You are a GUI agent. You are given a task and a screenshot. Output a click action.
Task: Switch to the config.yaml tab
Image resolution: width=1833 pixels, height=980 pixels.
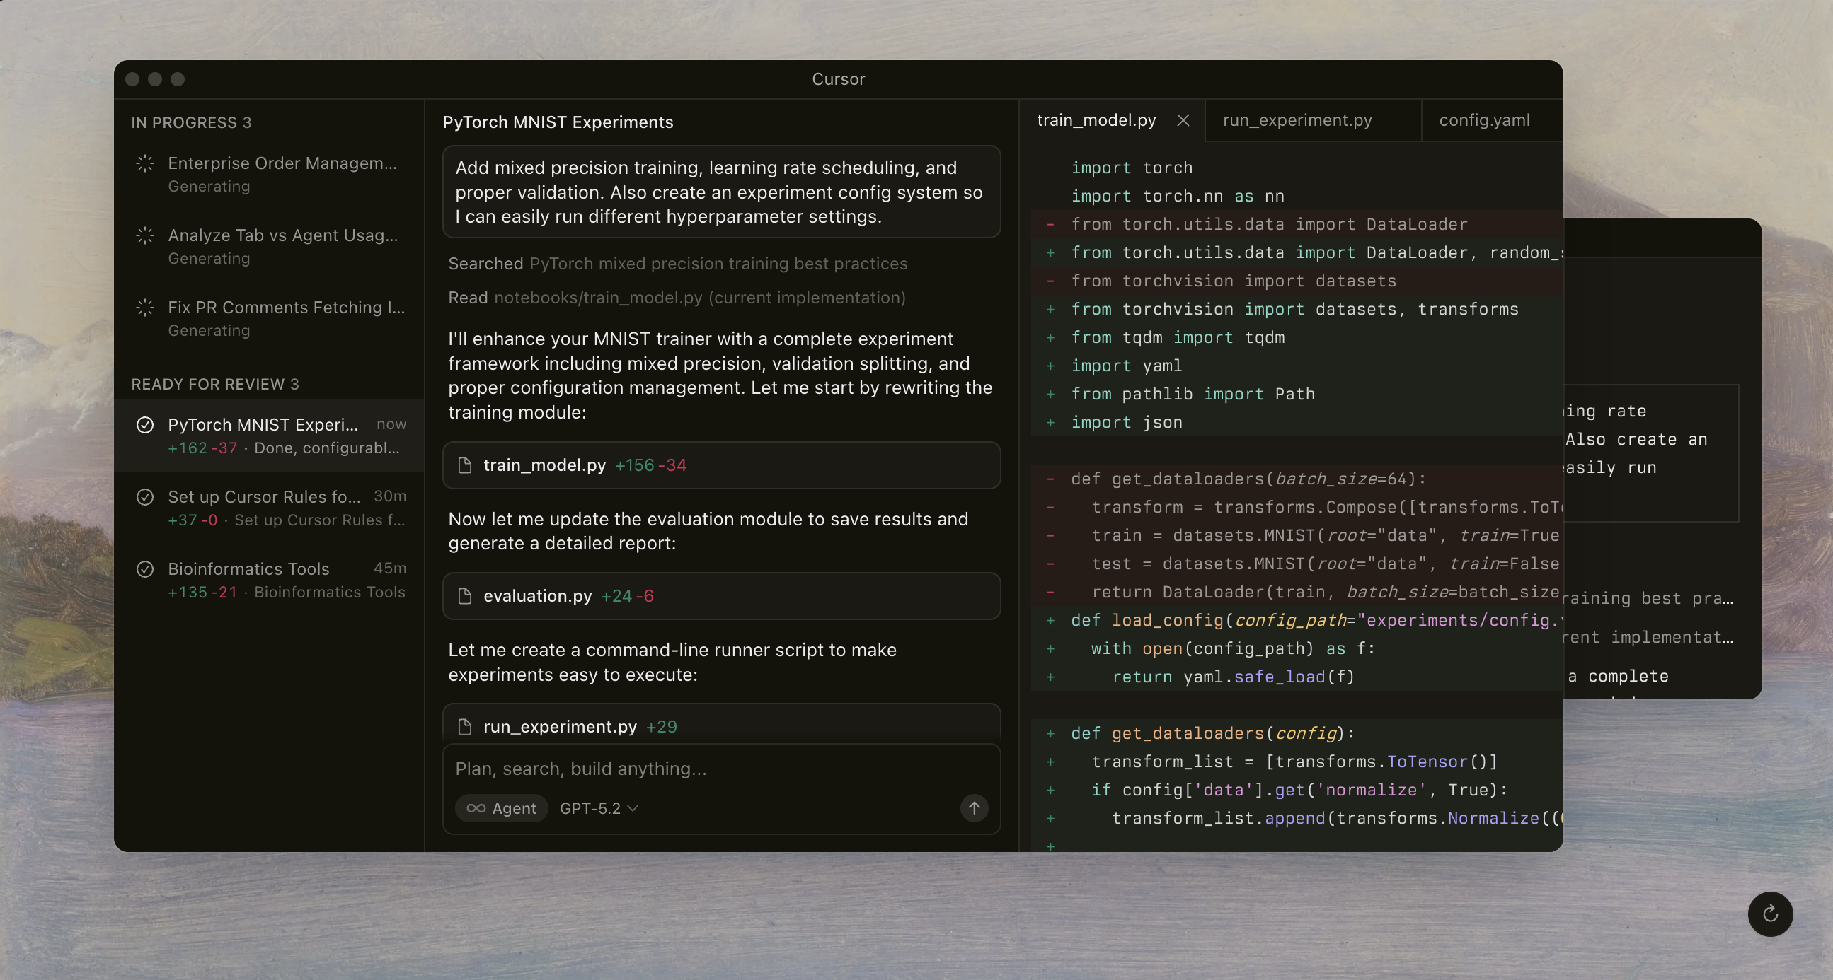[1483, 121]
